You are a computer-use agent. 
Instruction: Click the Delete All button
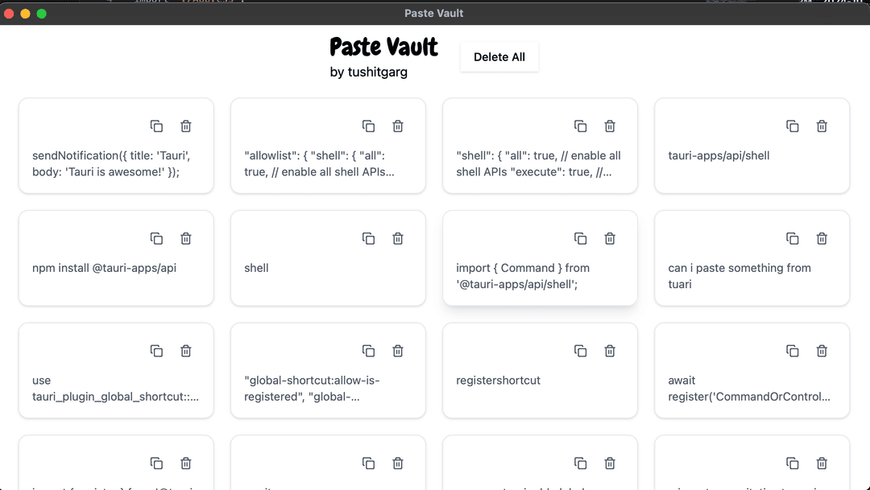[499, 57]
